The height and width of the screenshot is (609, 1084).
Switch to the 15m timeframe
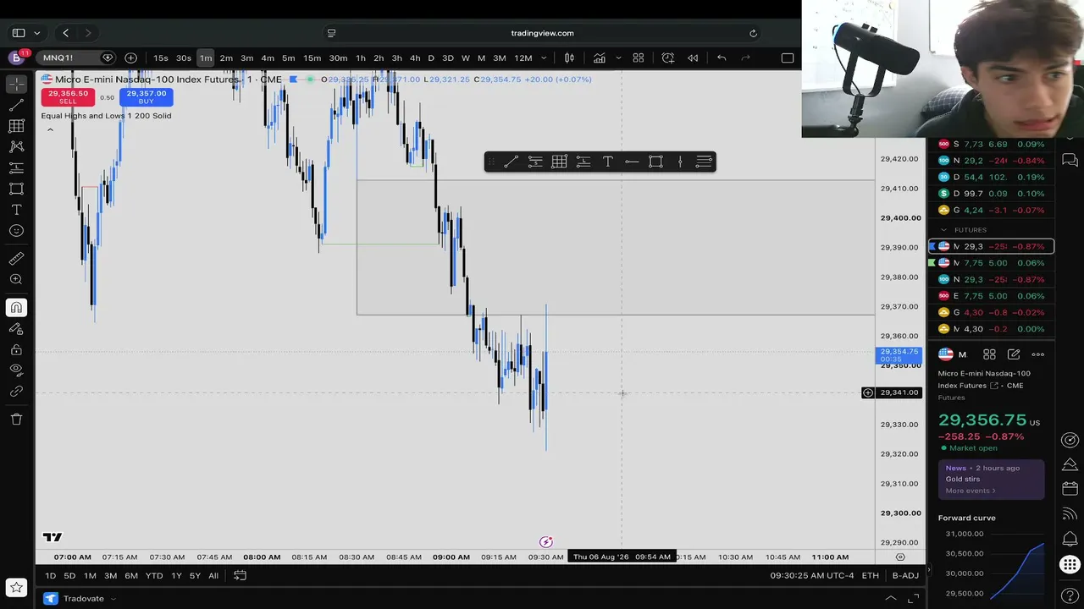[312, 58]
